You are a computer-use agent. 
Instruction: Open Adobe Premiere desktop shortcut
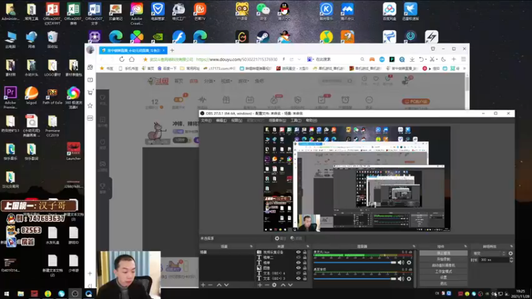[x=10, y=97]
